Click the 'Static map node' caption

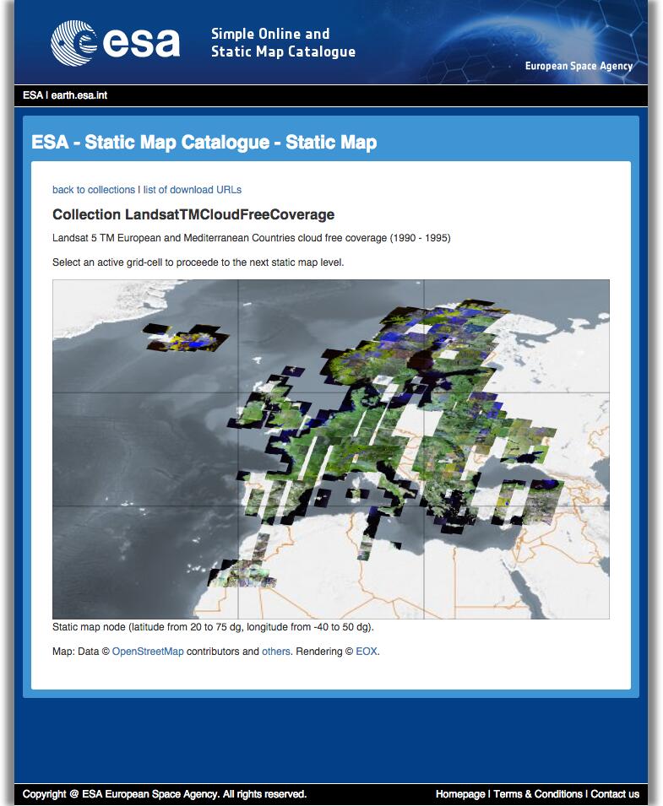pos(213,627)
